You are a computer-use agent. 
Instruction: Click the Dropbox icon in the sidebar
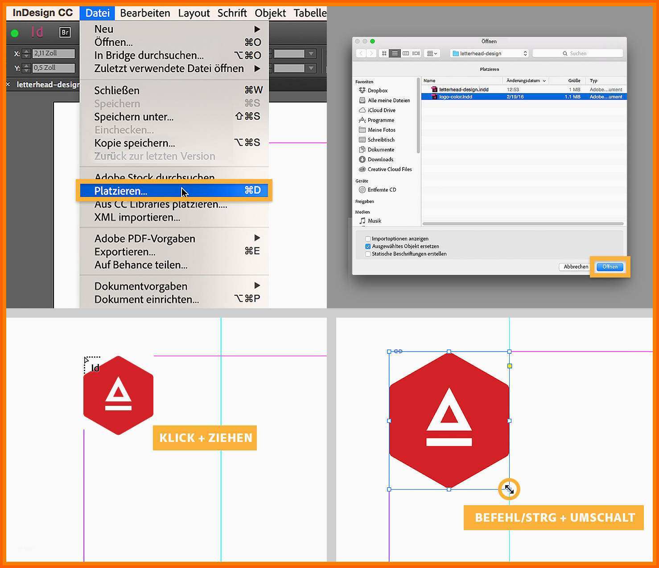[362, 90]
